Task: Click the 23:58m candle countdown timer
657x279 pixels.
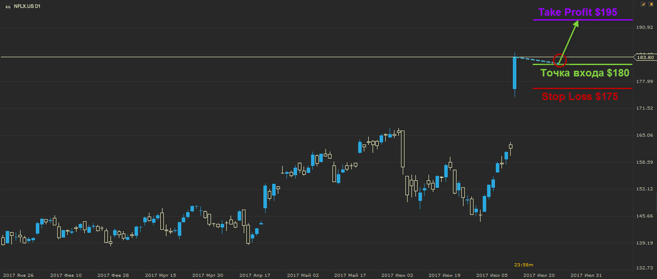Action: 523,265
